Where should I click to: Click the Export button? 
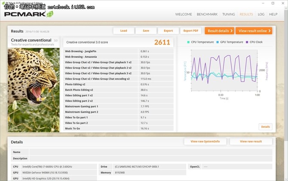(168, 31)
